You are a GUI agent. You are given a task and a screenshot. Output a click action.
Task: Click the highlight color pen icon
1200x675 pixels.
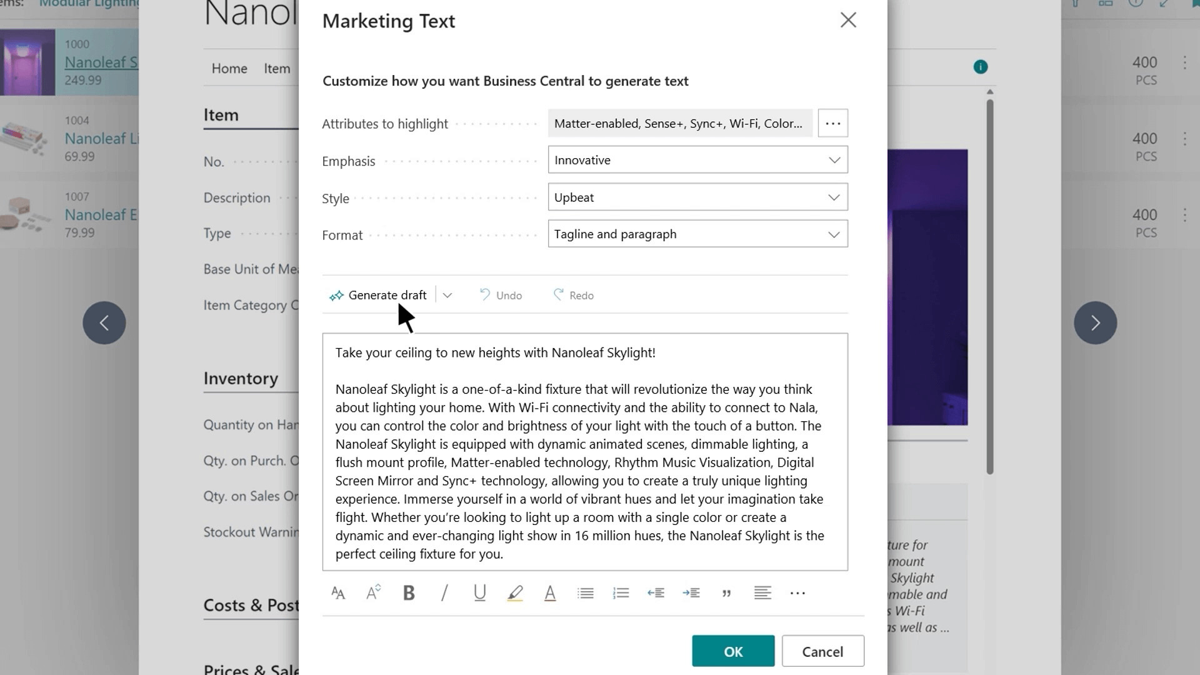(x=515, y=592)
